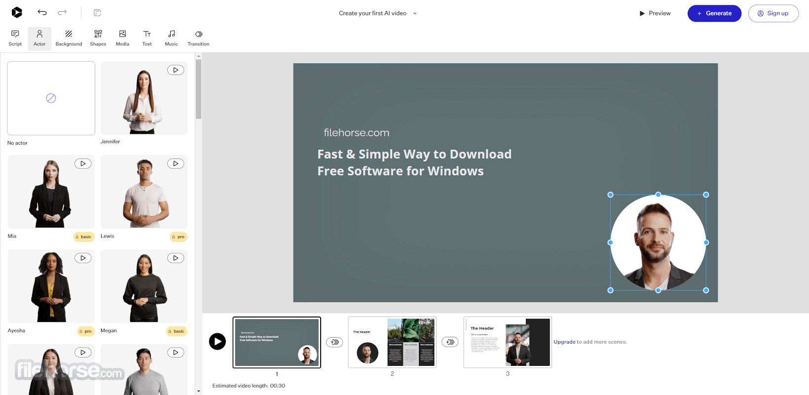
Task: Click the Generate button
Action: pos(714,13)
